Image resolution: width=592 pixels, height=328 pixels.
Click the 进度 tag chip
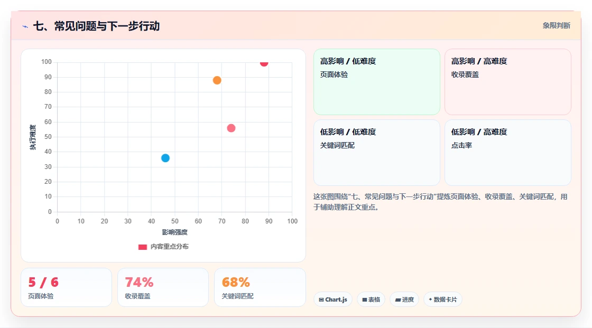pos(404,299)
